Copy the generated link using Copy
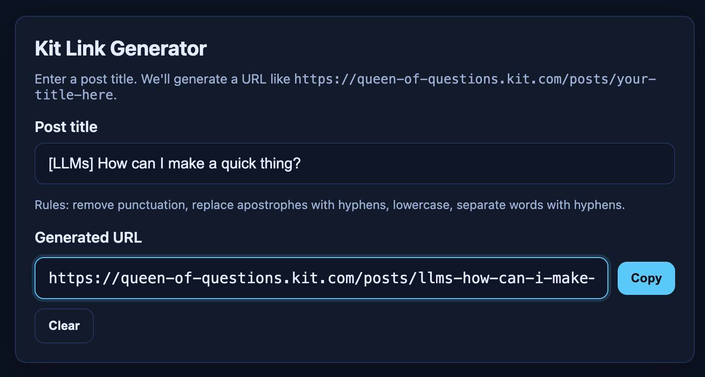705x377 pixels. [646, 278]
